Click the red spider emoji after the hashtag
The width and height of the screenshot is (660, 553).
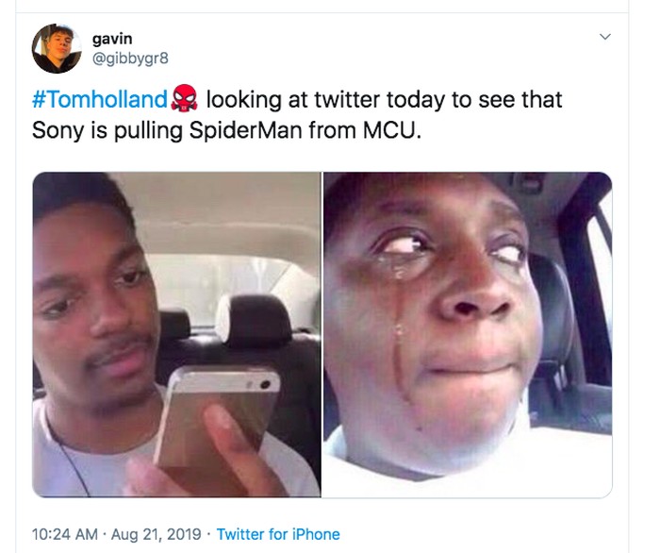pyautogui.click(x=184, y=99)
